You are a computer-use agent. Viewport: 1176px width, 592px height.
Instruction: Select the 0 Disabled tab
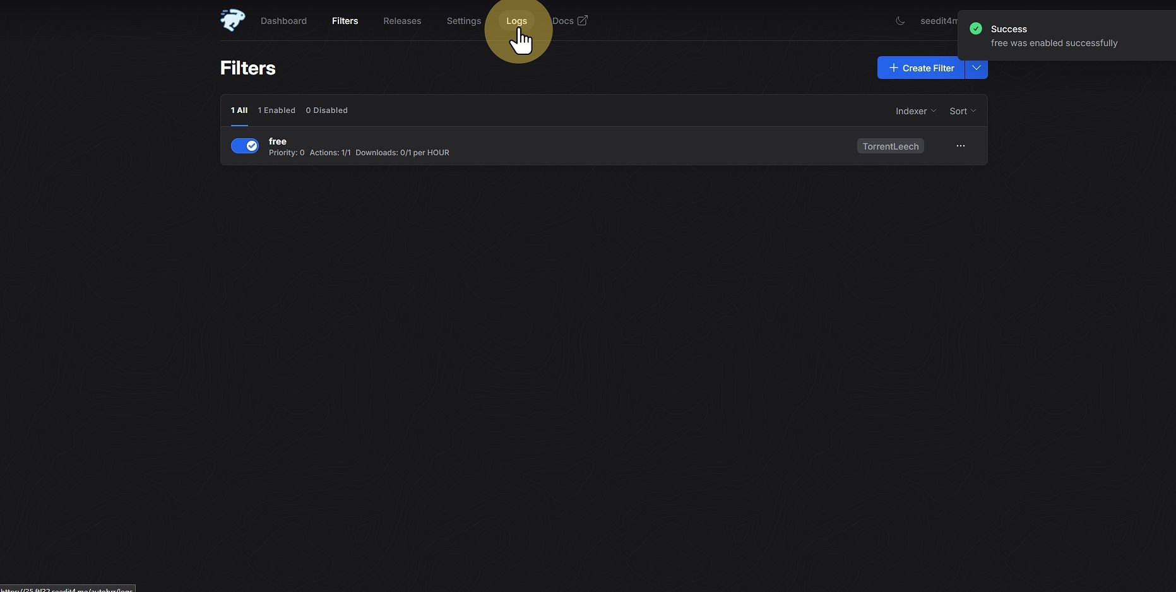click(326, 110)
